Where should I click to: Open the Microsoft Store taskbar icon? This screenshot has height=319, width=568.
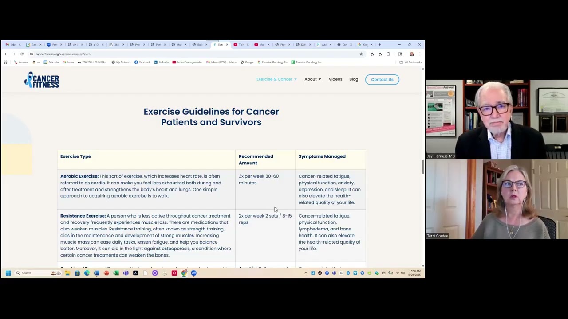(x=77, y=273)
